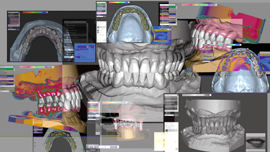Click the leftmost button in the bottom toolbar strip
This screenshot has width=270, height=152.
[x=91, y=147]
